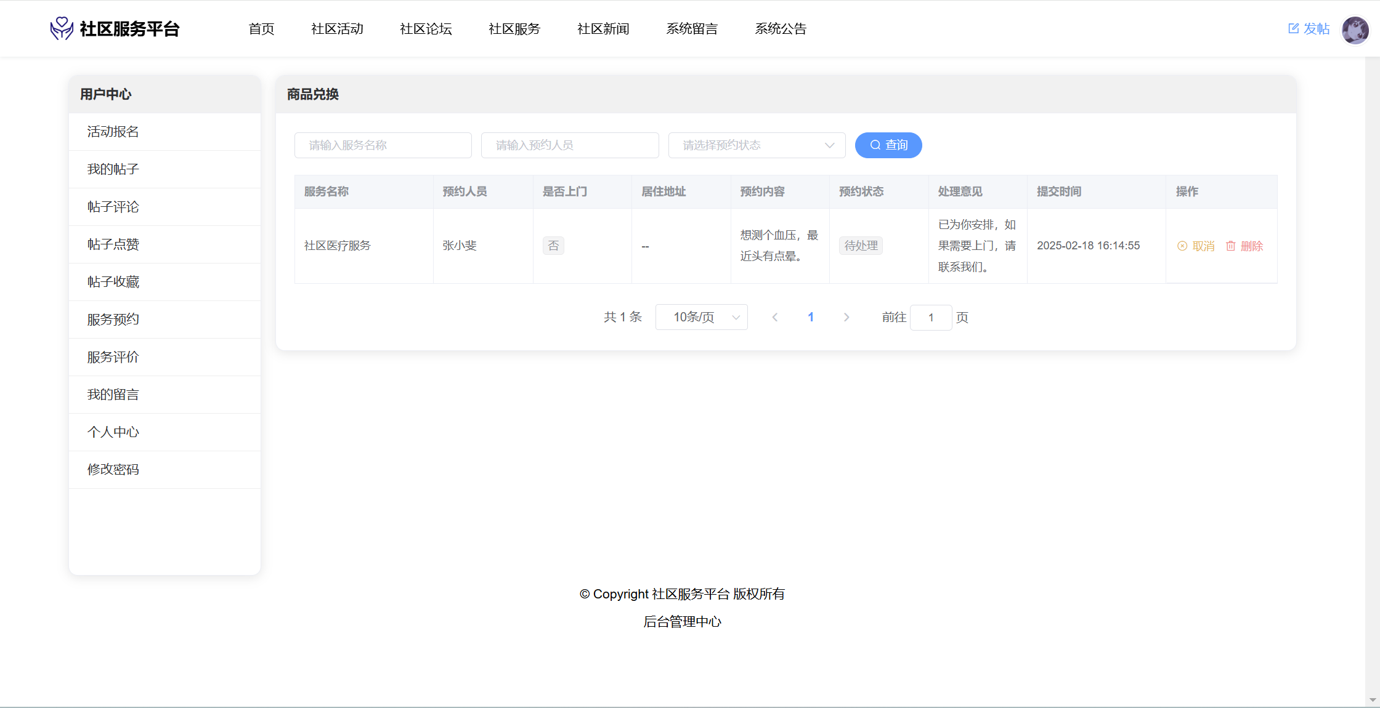Open the 10条/页 page size selector
The width and height of the screenshot is (1380, 708).
[x=701, y=317]
